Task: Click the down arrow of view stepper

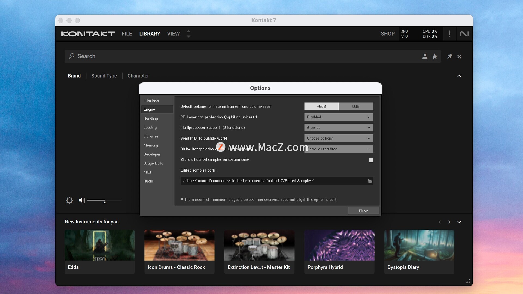Action: (x=188, y=36)
